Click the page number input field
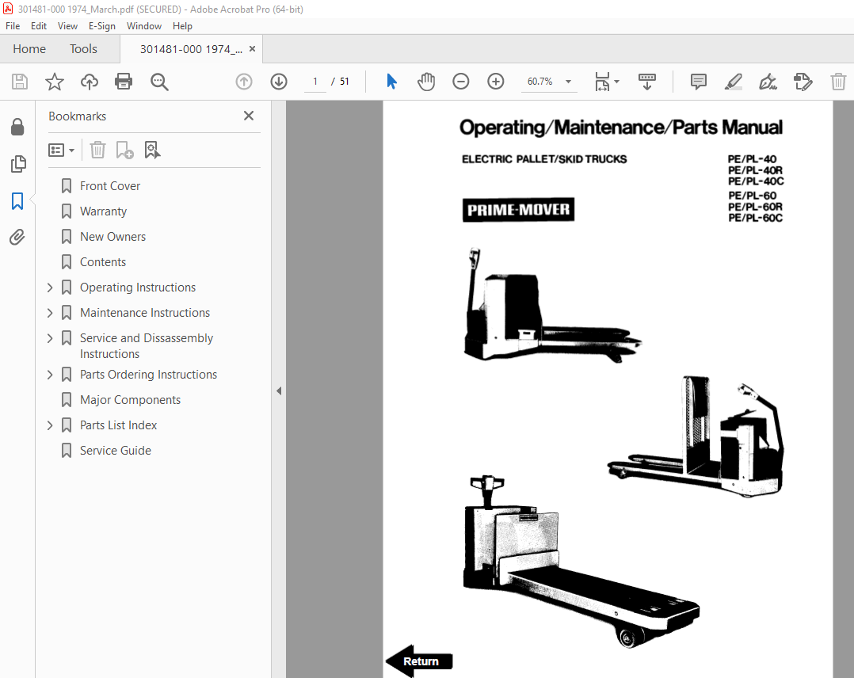Image resolution: width=854 pixels, height=678 pixels. coord(315,82)
